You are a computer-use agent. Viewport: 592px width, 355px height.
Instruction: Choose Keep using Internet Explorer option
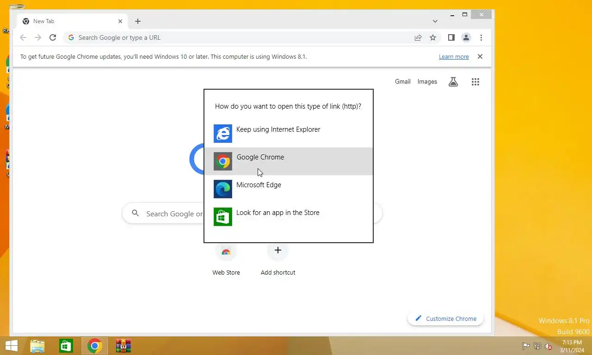(x=288, y=133)
